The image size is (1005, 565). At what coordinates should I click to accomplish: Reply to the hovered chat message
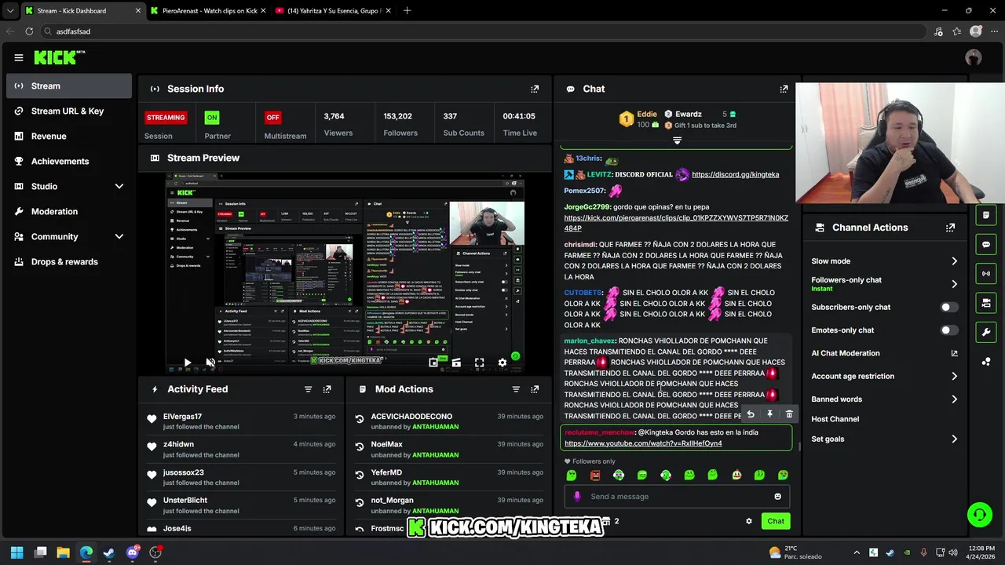[751, 414]
